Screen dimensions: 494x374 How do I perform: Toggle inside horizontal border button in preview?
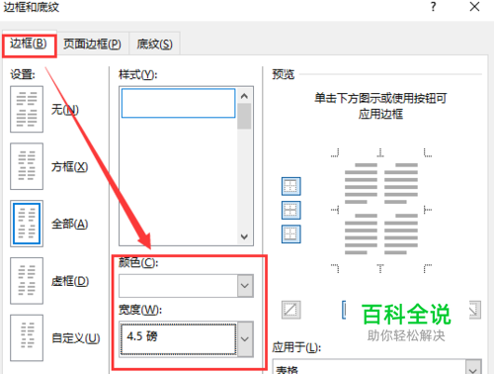291,210
